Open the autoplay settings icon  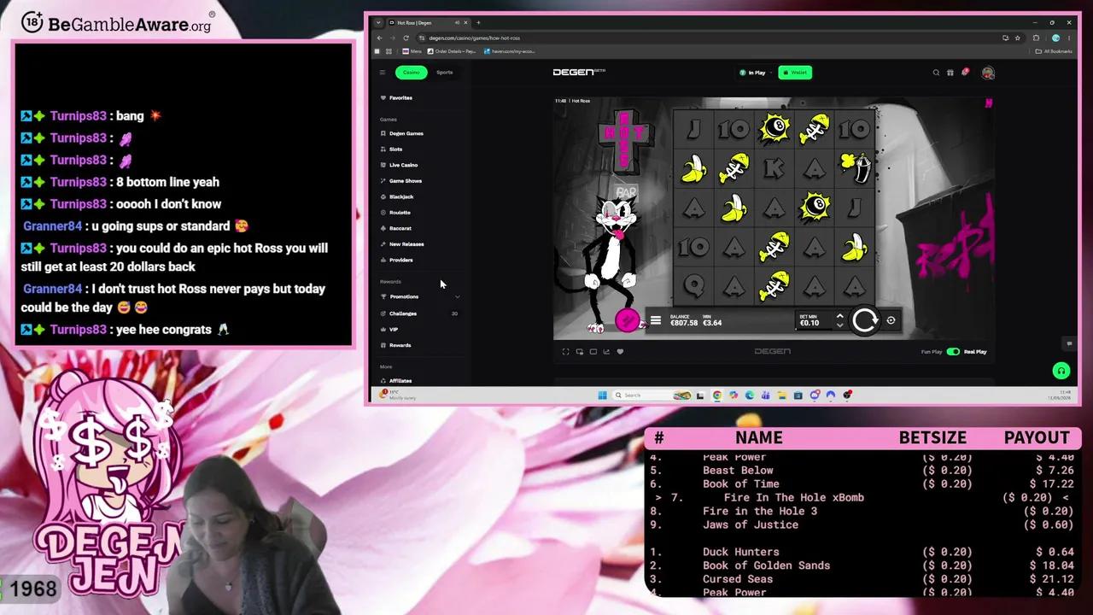pos(891,320)
